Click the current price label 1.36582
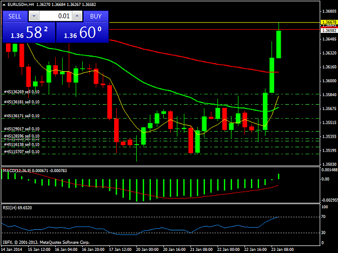Viewport: 338px width, 253px height. tap(329, 31)
